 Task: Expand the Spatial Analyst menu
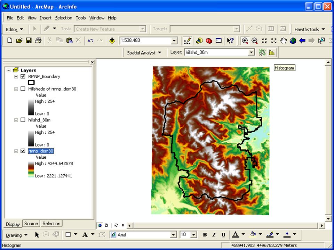(x=144, y=53)
